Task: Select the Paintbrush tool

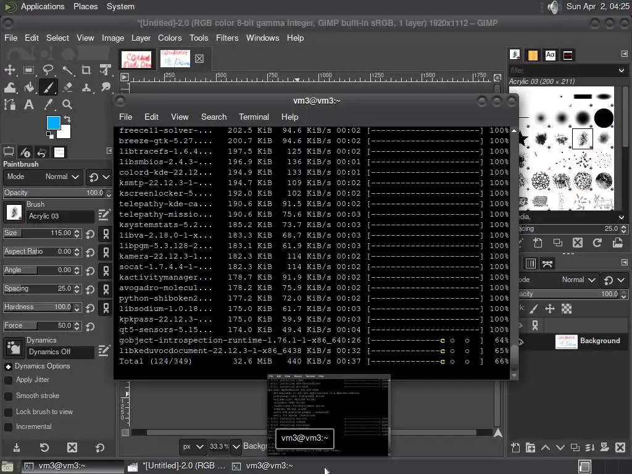Action: point(48,87)
